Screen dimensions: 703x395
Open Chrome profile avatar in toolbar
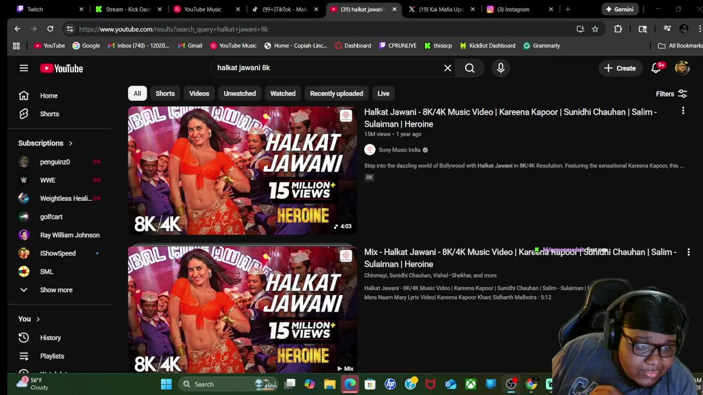[684, 29]
